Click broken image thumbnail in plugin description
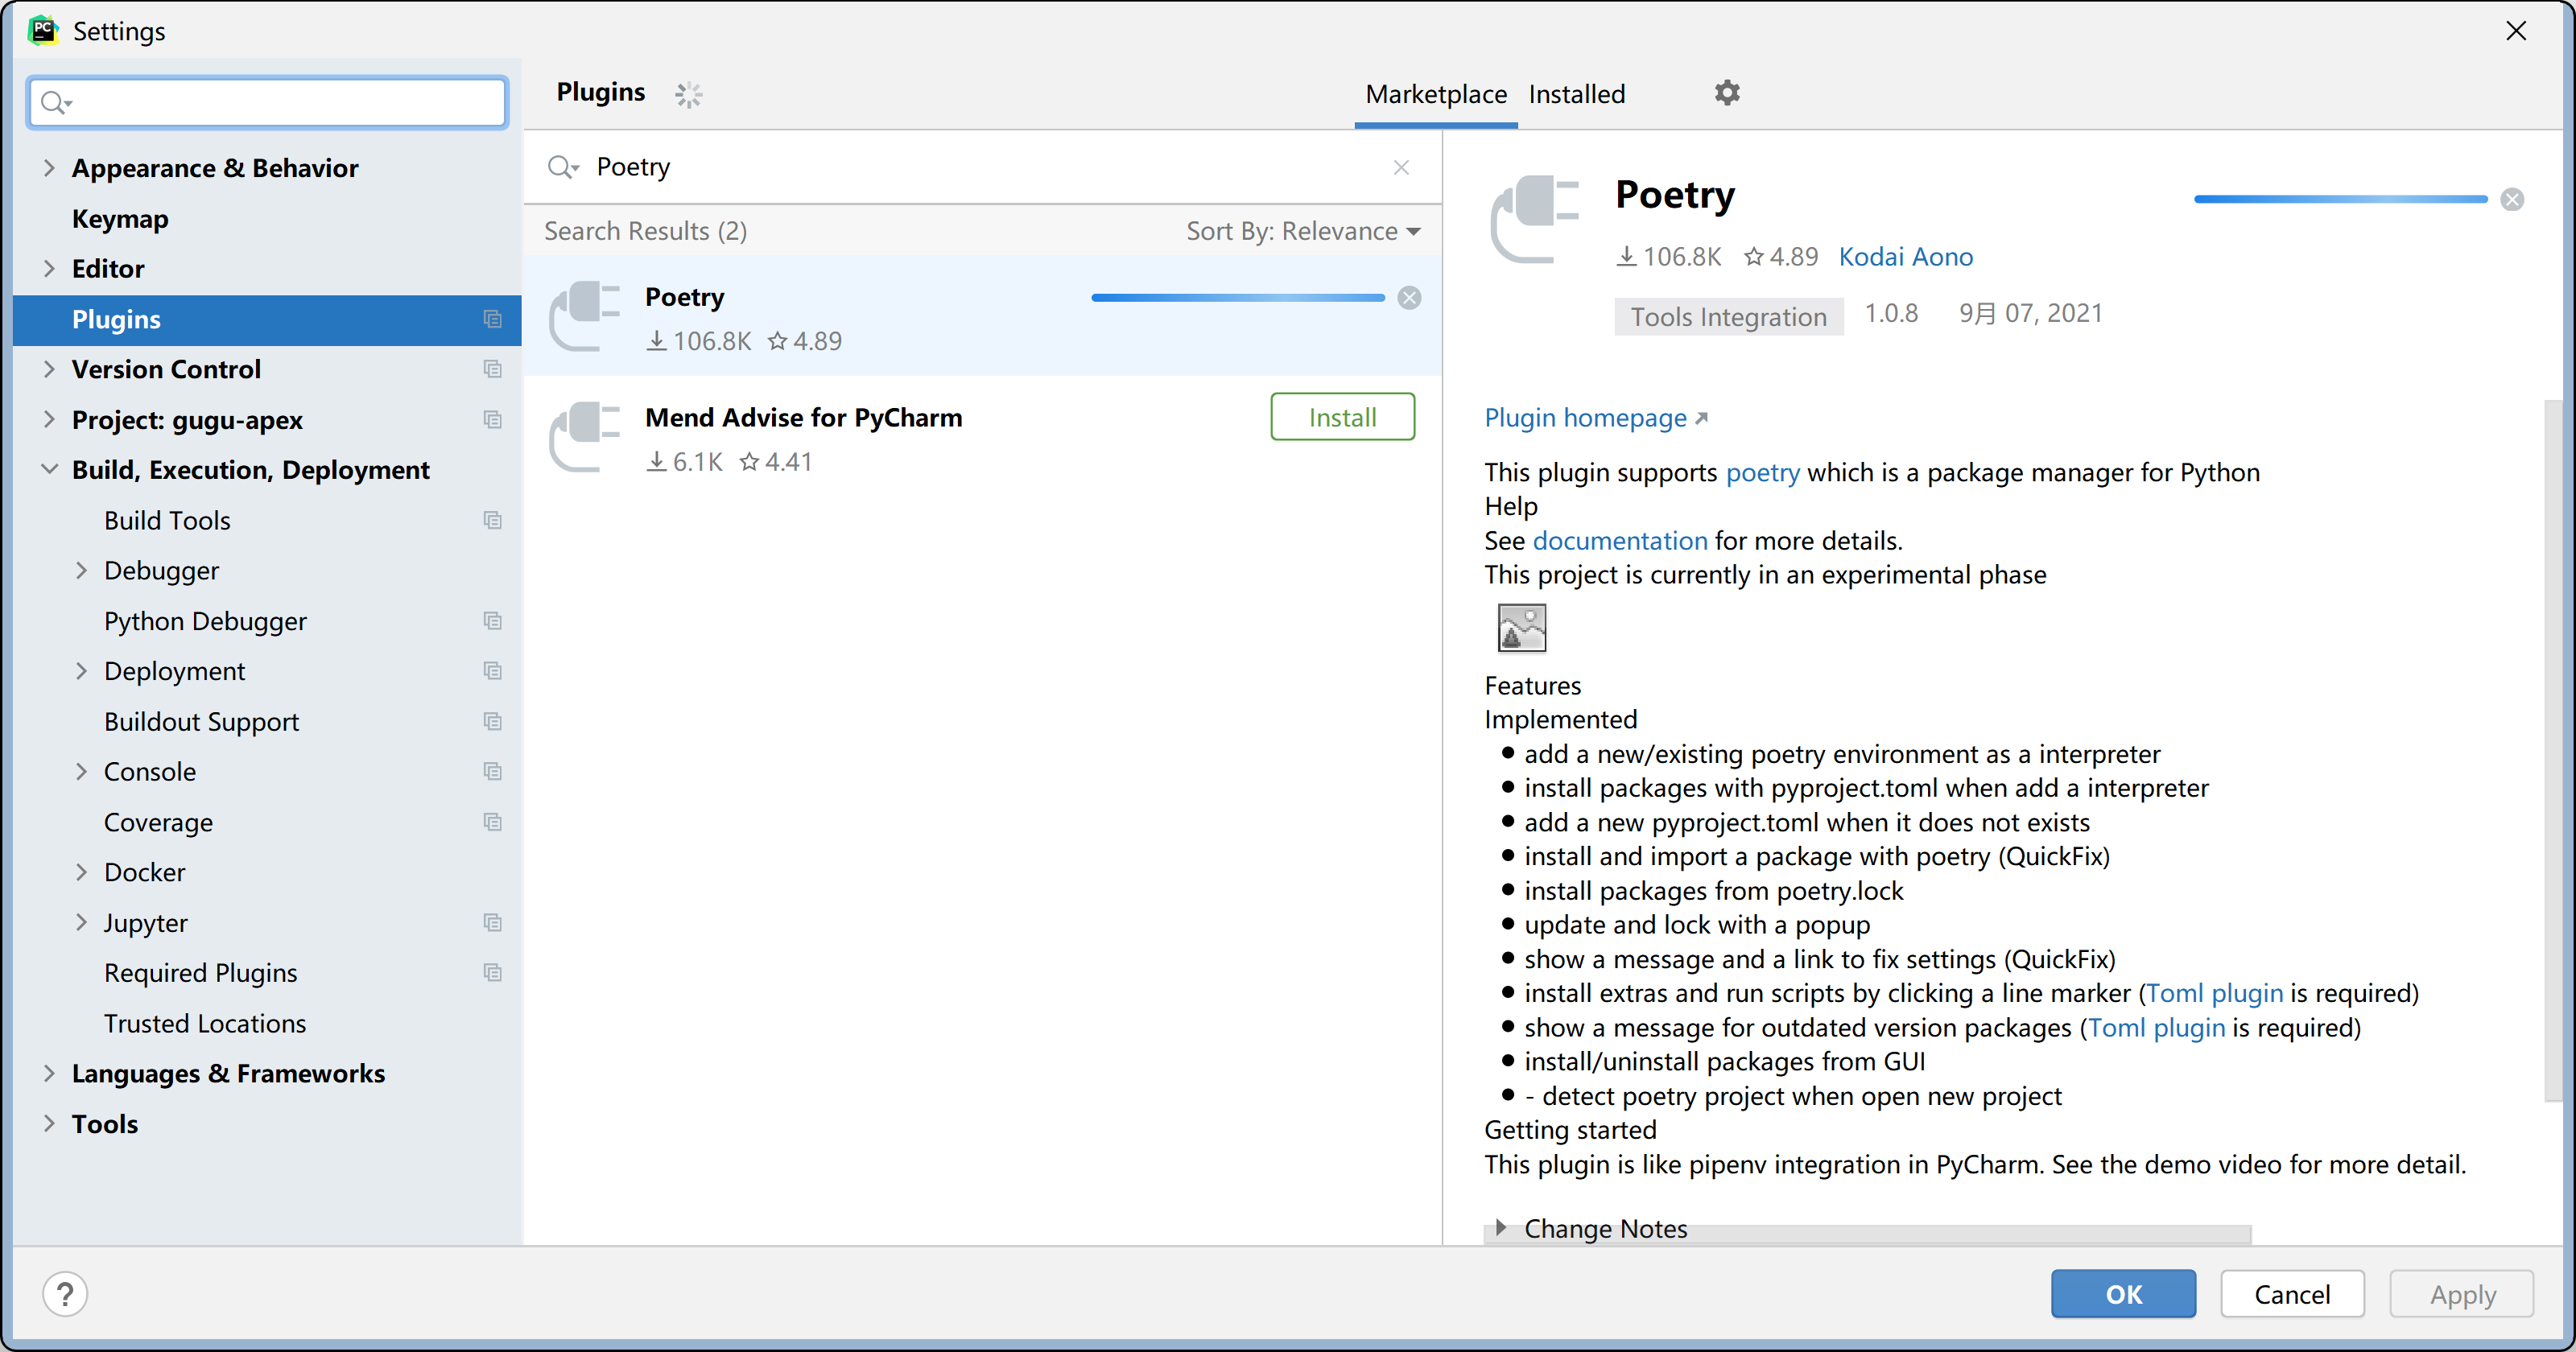The width and height of the screenshot is (2576, 1352). (1521, 628)
